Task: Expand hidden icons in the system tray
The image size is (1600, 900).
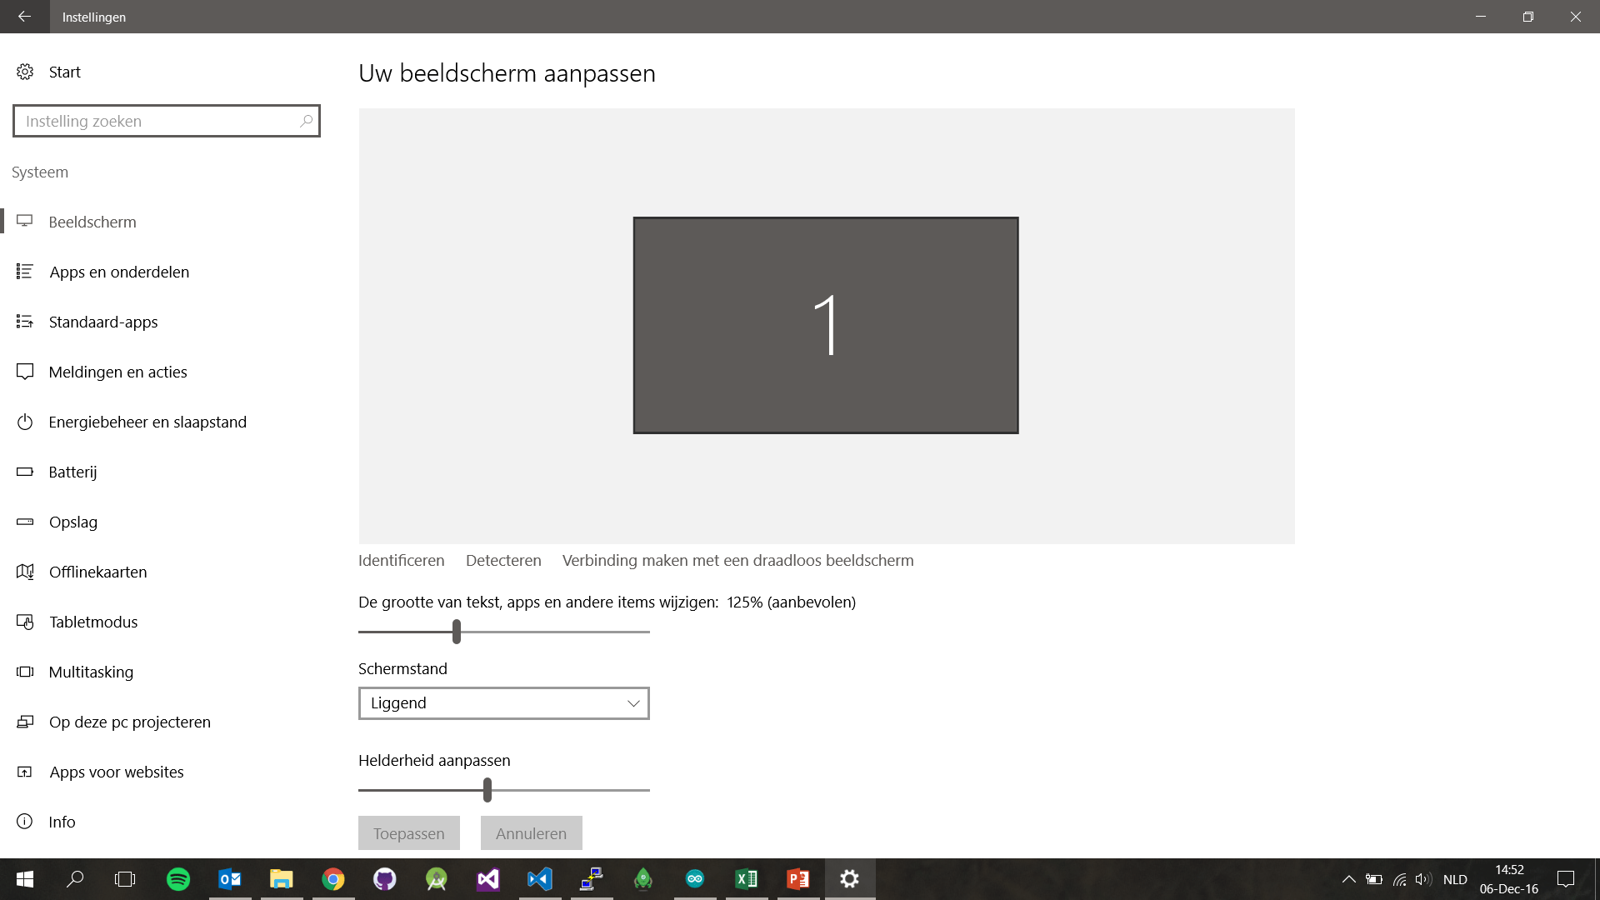Action: (x=1349, y=877)
